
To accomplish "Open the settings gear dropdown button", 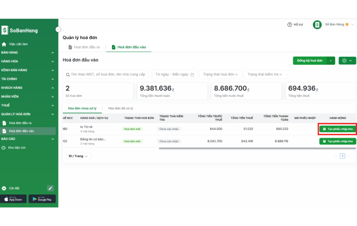I will [347, 61].
